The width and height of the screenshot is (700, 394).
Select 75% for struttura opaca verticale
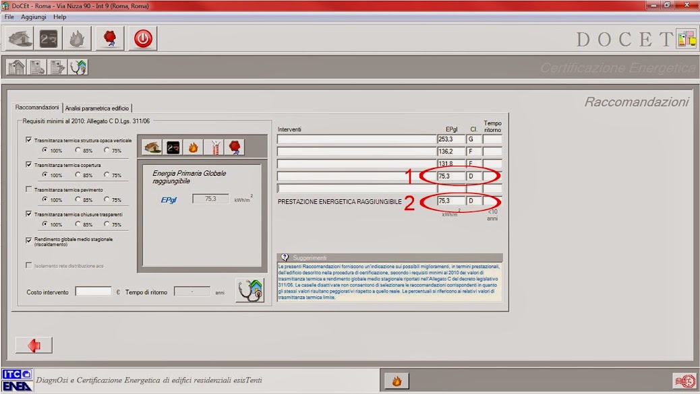107,150
